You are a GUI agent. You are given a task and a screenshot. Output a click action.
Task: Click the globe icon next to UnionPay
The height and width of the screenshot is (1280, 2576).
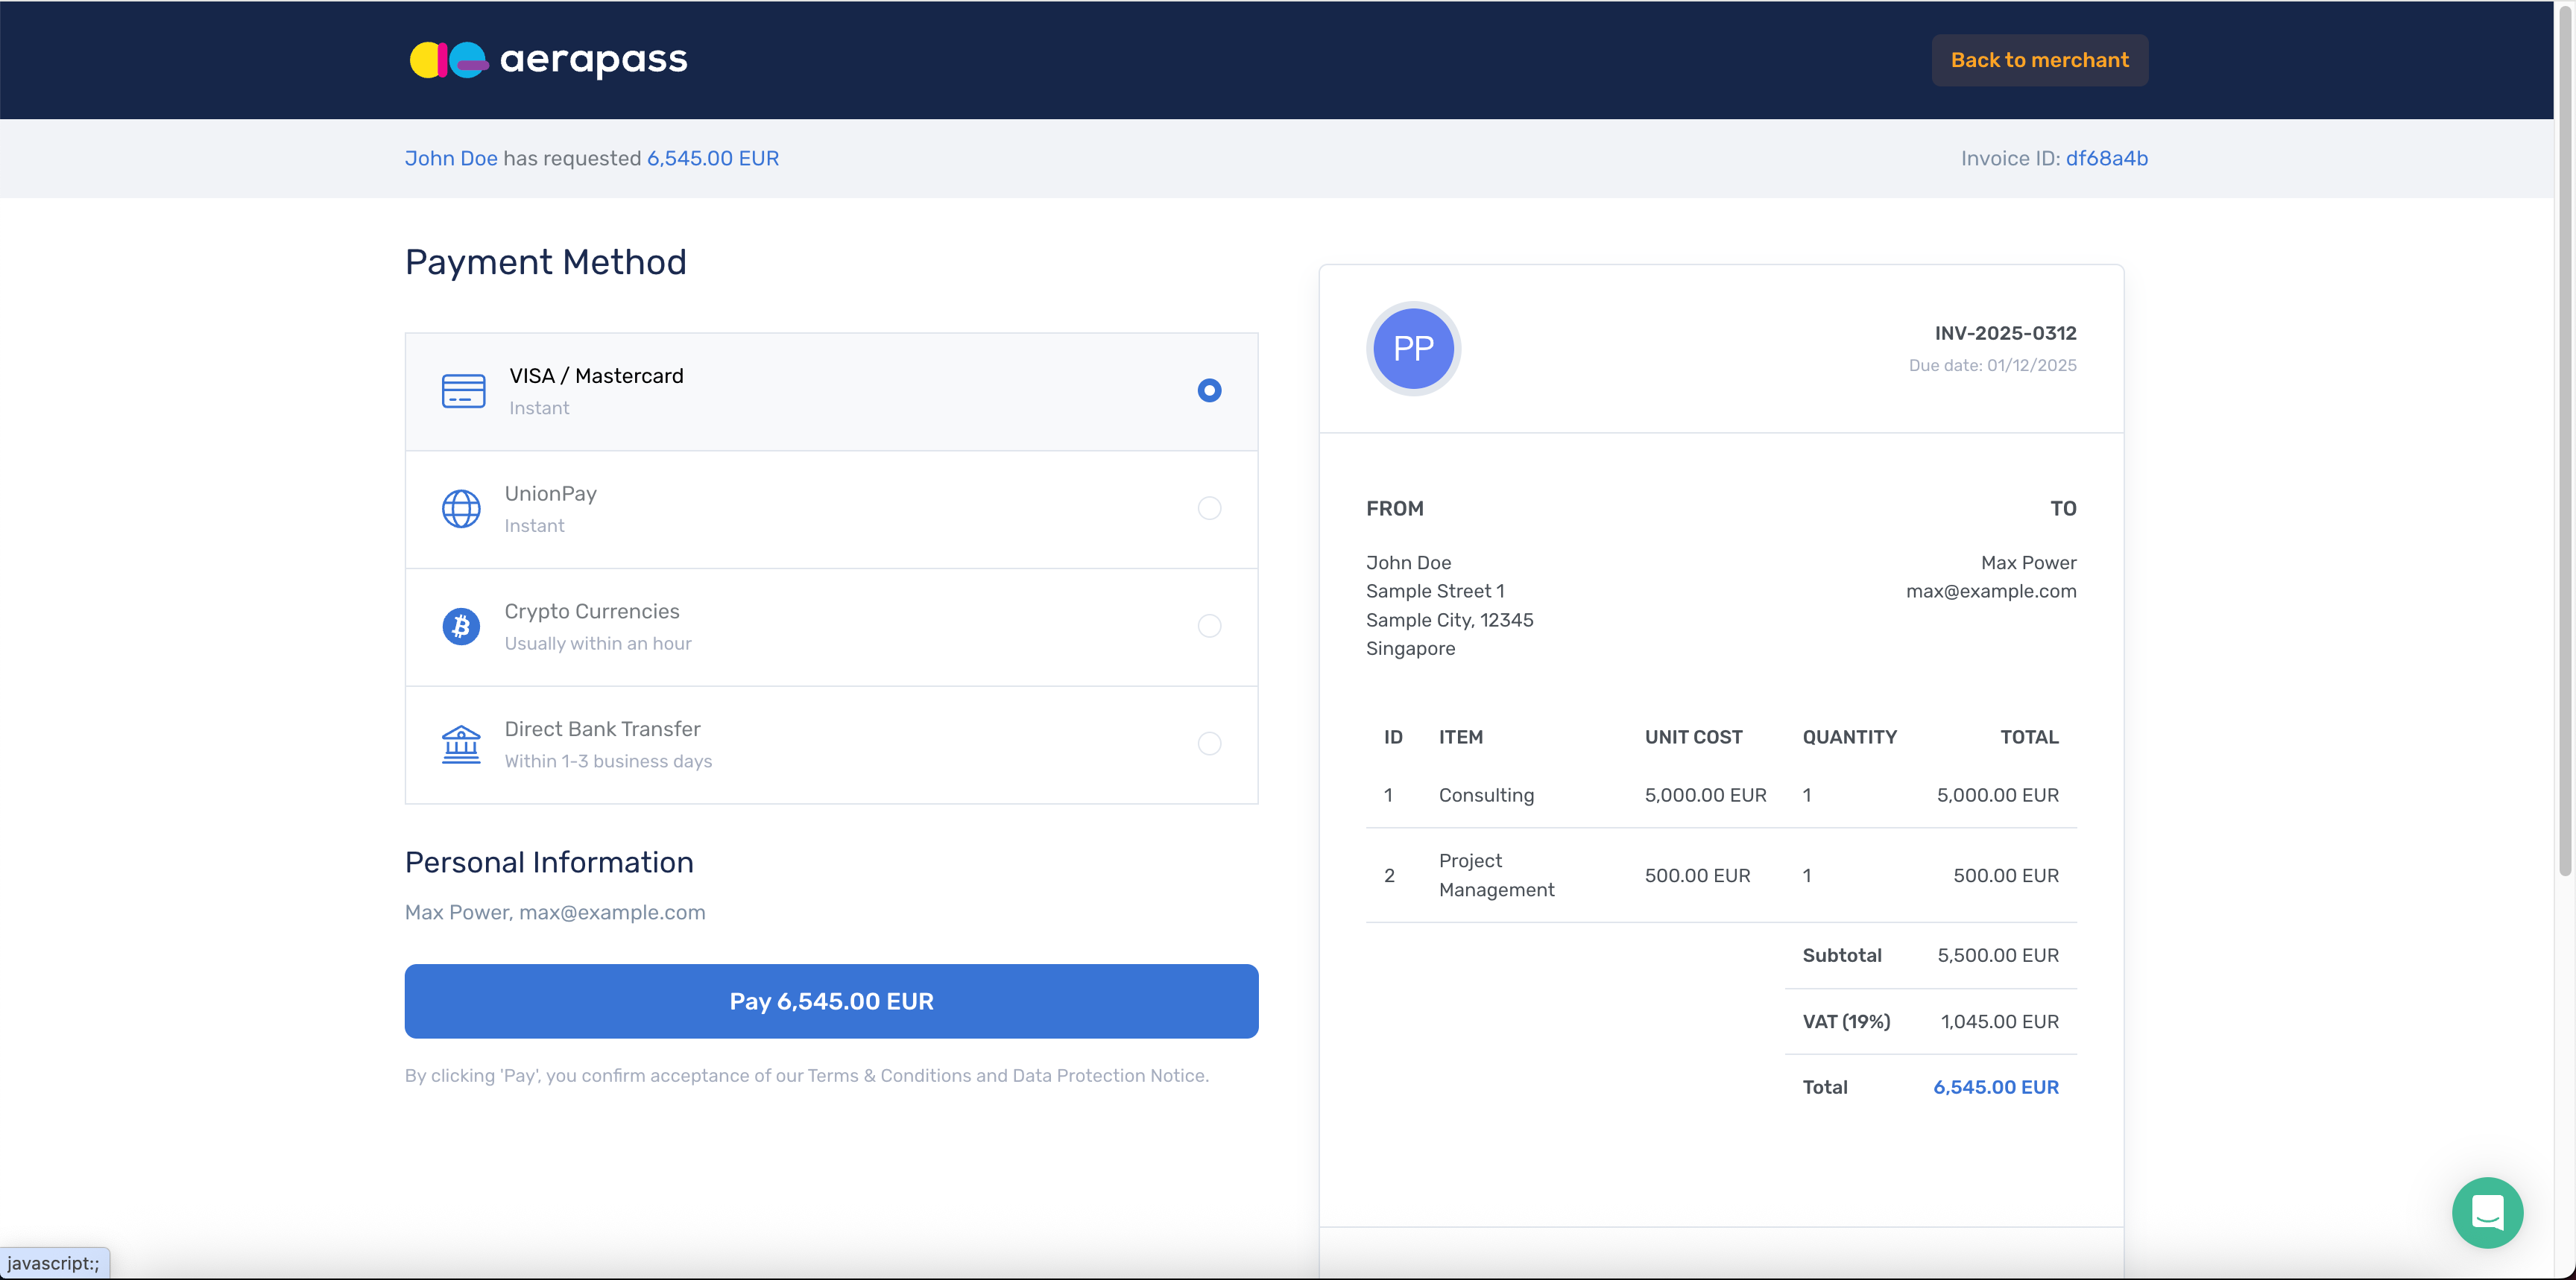click(x=461, y=509)
